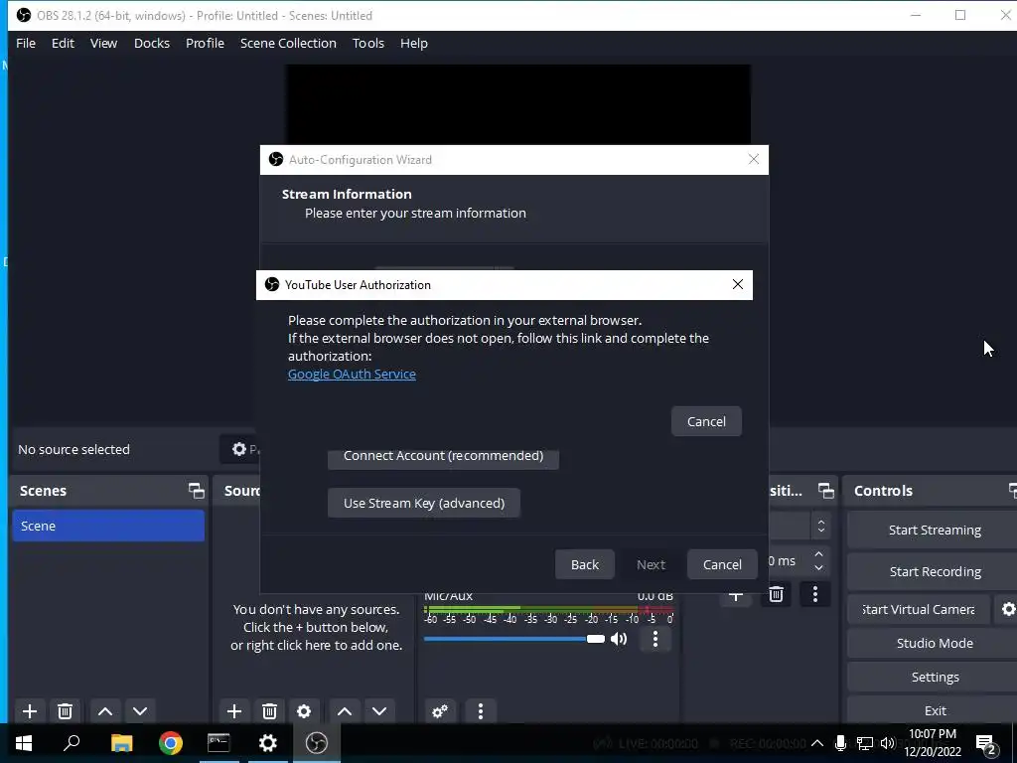This screenshot has width=1017, height=763.
Task: Open the Tools menu
Action: (368, 43)
